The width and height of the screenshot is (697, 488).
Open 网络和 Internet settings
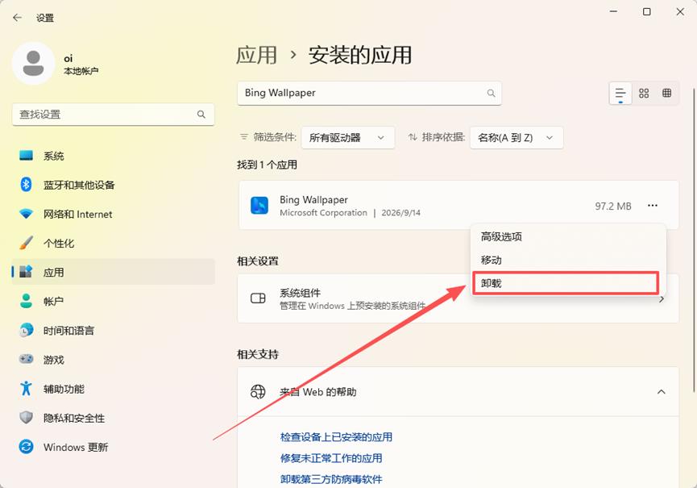click(x=114, y=214)
